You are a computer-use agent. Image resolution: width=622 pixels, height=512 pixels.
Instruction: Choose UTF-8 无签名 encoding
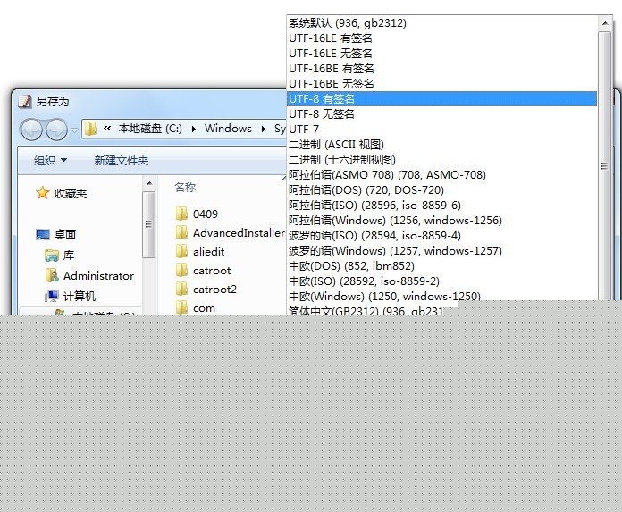tap(441, 114)
